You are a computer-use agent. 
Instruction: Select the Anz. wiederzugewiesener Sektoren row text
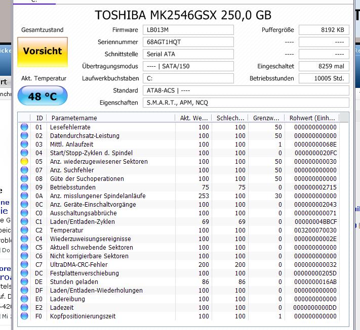[99, 162]
